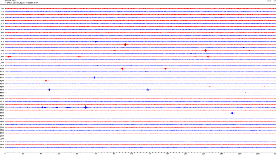Click the 4m tick label on time axis
Screen dimensions: 276x155
point(41,154)
